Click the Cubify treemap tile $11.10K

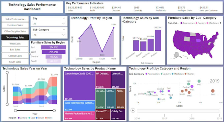(x=118, y=114)
